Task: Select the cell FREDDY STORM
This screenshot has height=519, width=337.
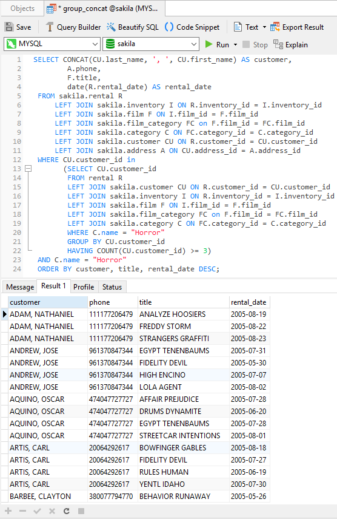Action: 184,327
